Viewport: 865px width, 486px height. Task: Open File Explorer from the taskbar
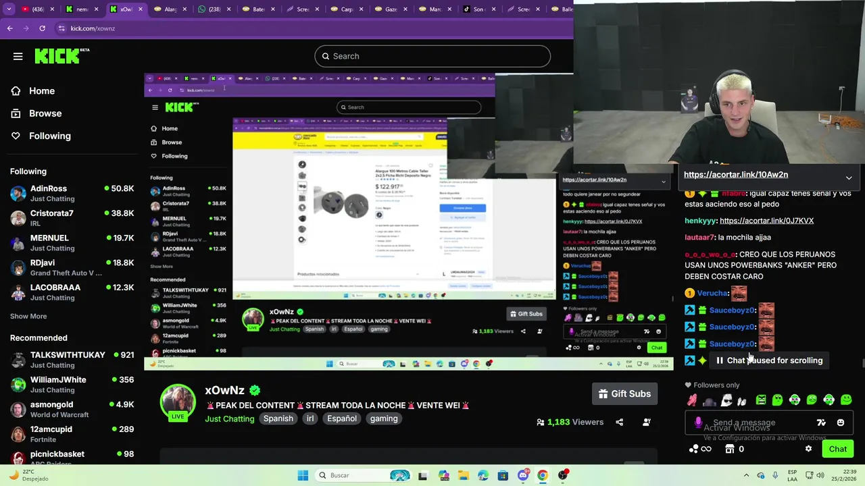coord(463,475)
